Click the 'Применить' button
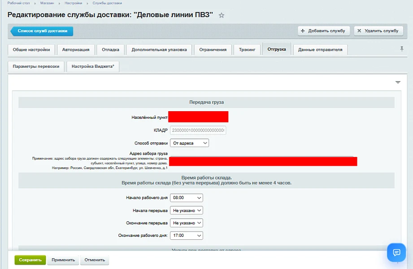This screenshot has width=413, height=269. (63, 260)
